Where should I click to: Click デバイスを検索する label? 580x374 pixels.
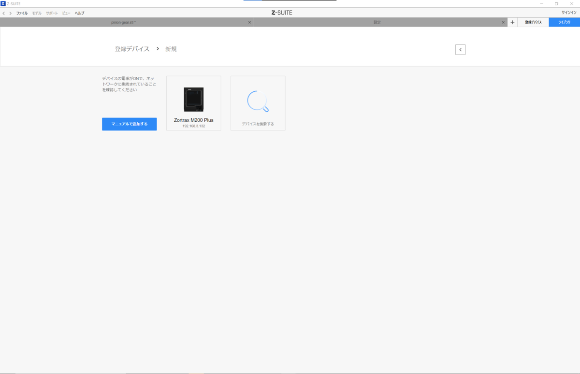[258, 124]
